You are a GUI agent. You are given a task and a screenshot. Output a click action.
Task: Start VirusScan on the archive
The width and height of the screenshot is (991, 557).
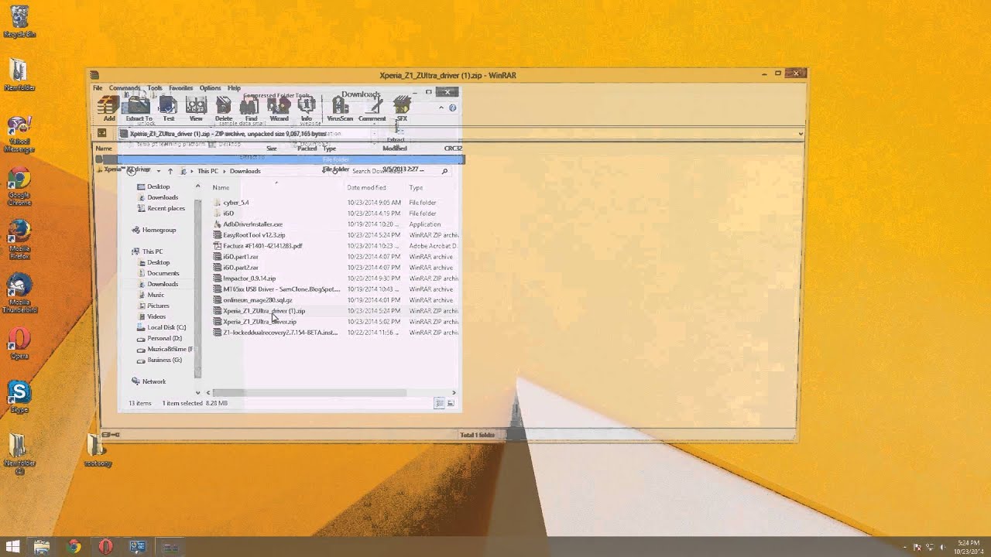[340, 108]
